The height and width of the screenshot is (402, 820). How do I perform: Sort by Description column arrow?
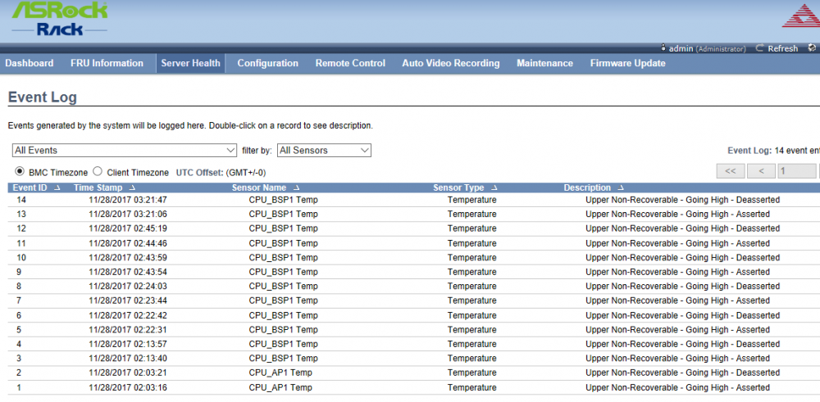620,188
